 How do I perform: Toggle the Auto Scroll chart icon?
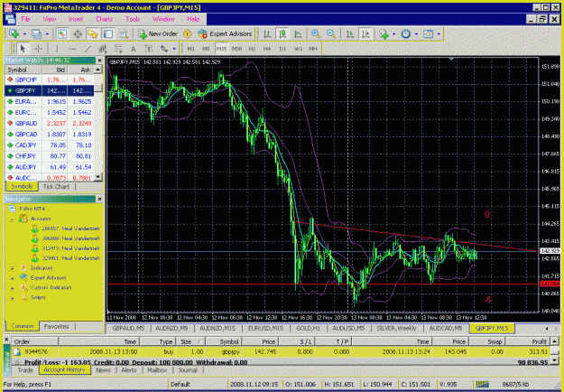[x=350, y=33]
